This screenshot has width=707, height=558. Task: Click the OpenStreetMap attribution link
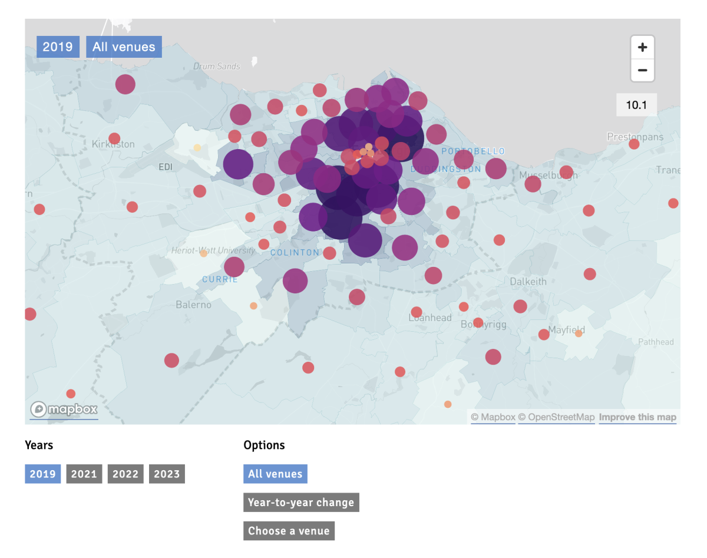[x=556, y=417]
